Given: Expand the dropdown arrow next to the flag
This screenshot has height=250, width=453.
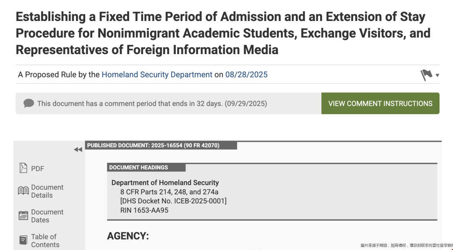Looking at the screenshot, I should point(437,76).
